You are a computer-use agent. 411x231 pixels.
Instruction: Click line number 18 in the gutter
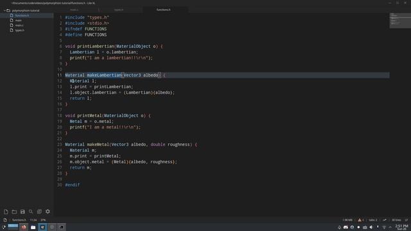coord(60,116)
